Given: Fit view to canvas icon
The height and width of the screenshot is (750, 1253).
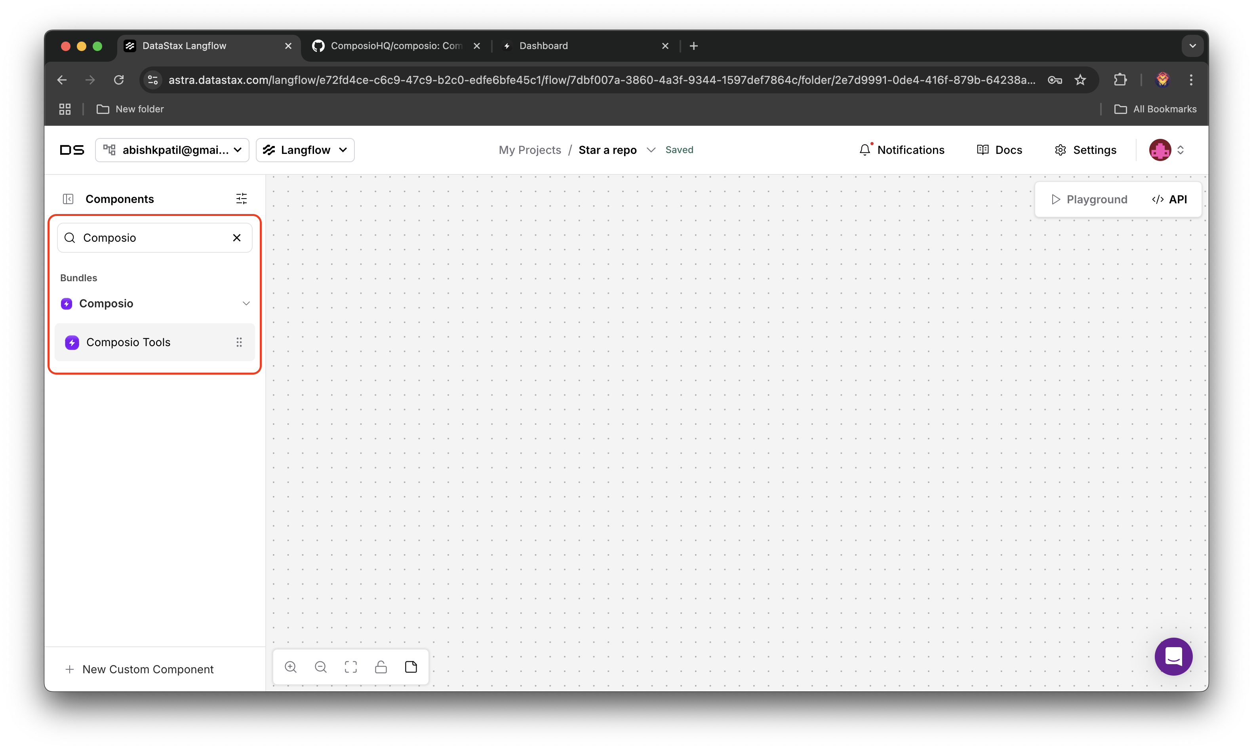Looking at the screenshot, I should (x=350, y=667).
